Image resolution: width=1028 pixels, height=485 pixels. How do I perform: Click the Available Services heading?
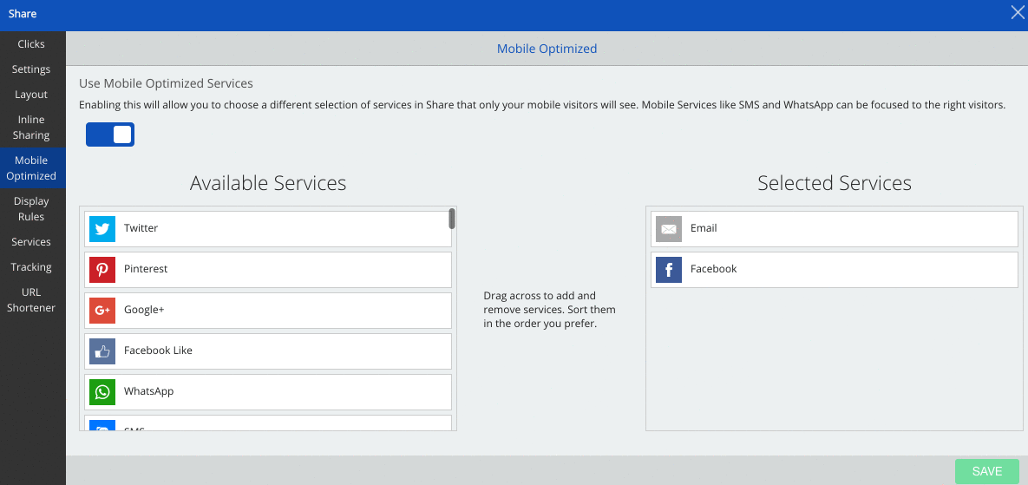[268, 183]
